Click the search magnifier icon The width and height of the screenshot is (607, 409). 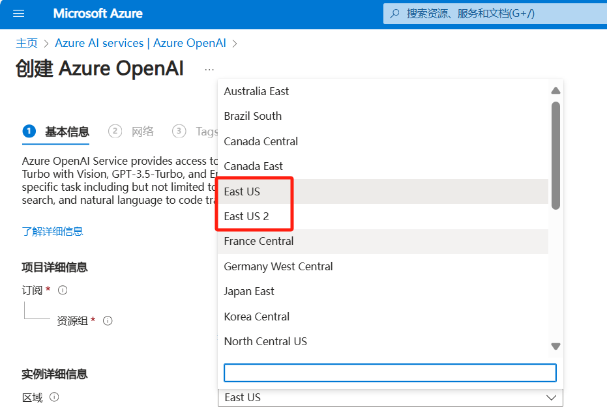point(394,13)
